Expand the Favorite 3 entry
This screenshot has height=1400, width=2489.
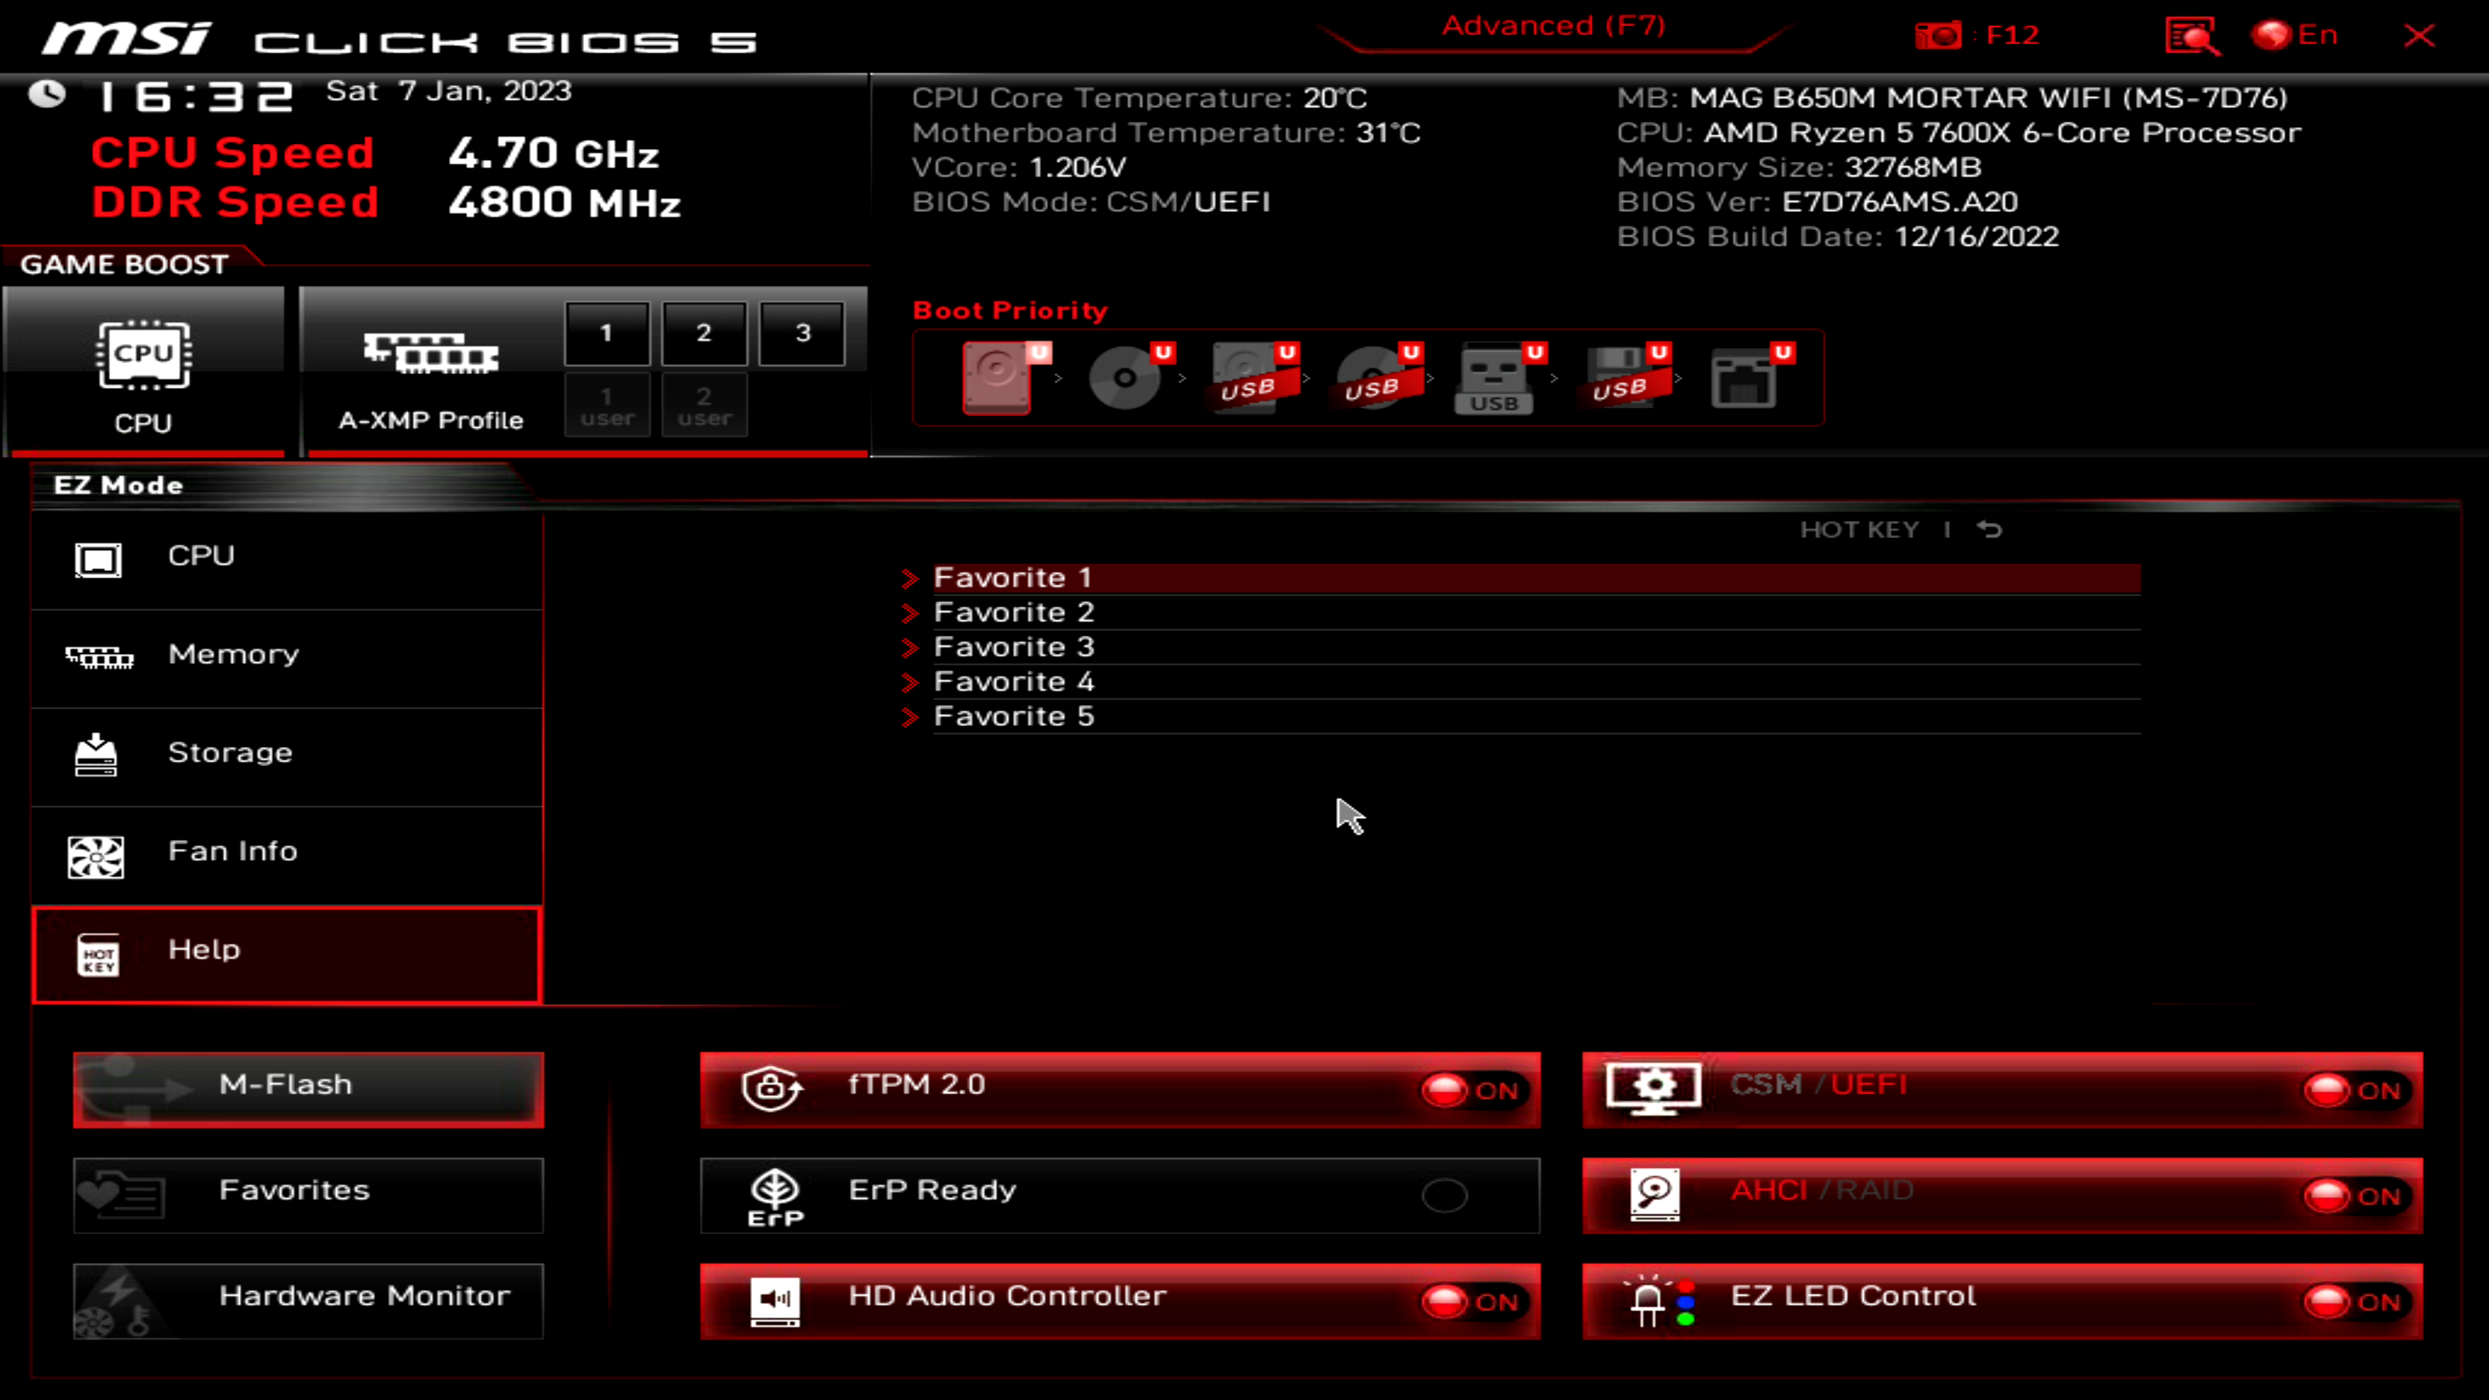pos(1012,647)
